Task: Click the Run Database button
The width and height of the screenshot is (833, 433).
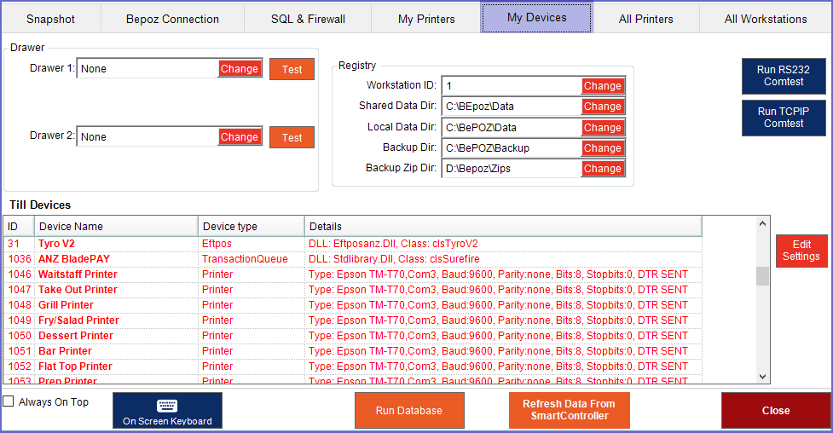Action: tap(408, 411)
